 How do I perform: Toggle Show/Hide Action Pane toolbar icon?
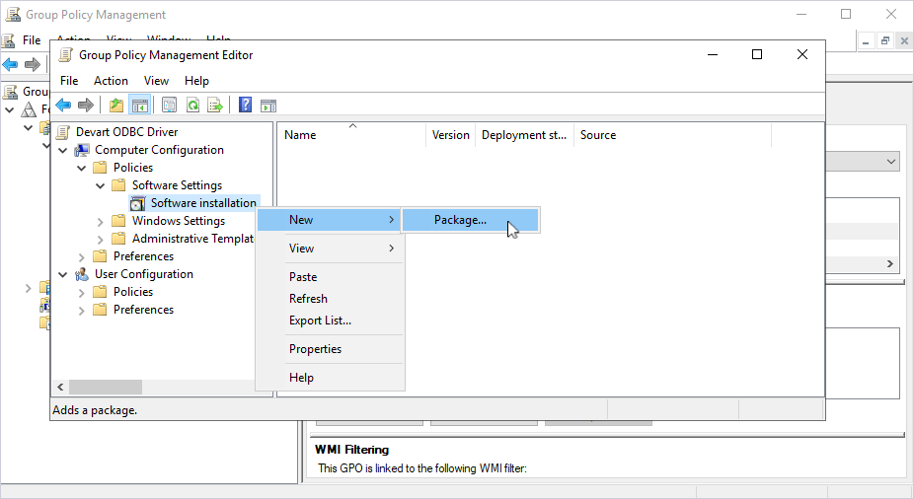pyautogui.click(x=267, y=106)
